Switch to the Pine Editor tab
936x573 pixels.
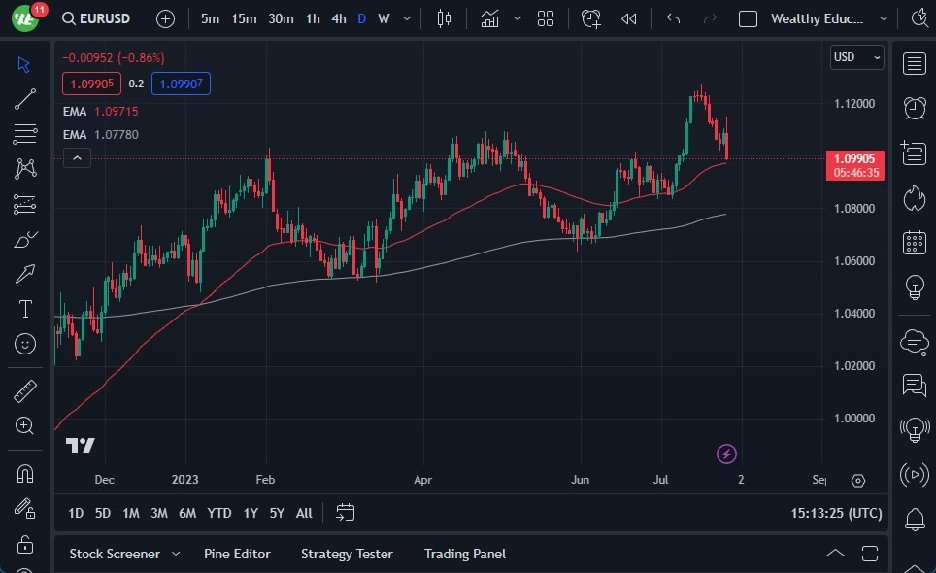pyautogui.click(x=237, y=554)
